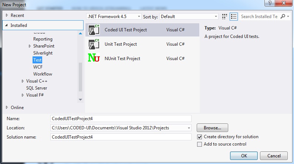Select the SQL Server category

(x=37, y=88)
